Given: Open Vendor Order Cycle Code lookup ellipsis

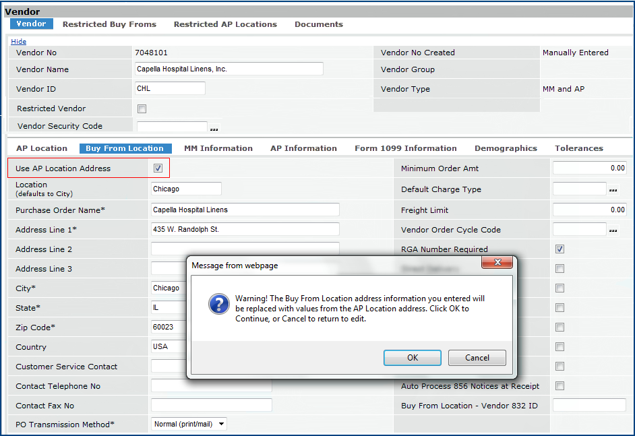Looking at the screenshot, I should (613, 230).
